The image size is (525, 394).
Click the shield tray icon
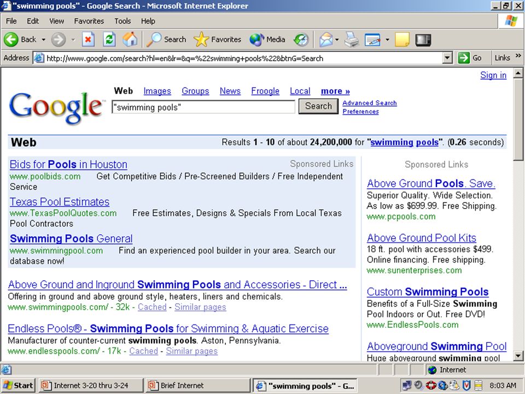click(x=466, y=386)
